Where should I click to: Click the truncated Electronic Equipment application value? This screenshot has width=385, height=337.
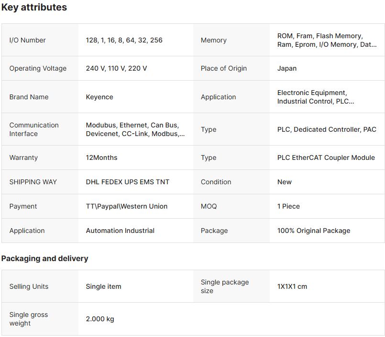click(x=316, y=97)
